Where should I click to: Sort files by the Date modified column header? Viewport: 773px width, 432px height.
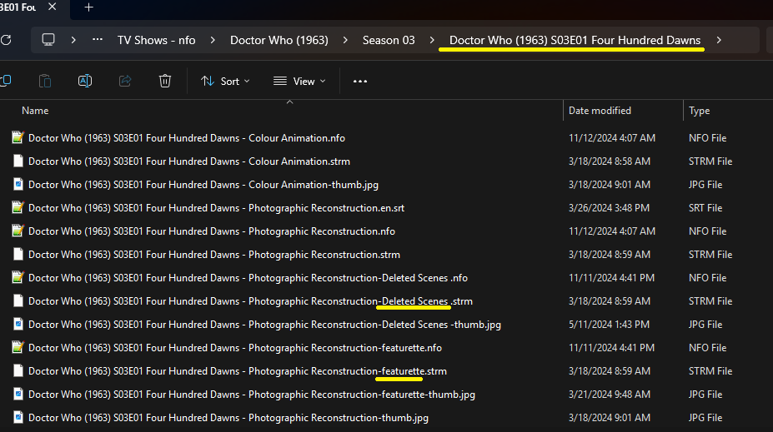coord(600,111)
